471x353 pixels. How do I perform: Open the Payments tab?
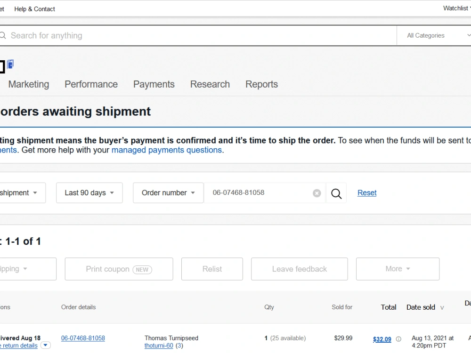[154, 84]
